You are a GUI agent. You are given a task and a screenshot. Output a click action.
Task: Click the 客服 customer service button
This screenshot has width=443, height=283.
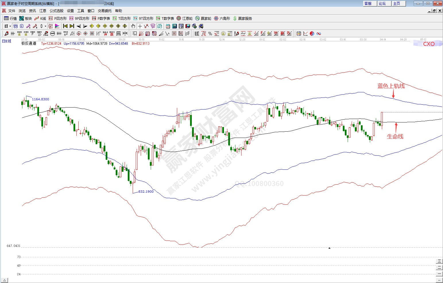[368, 3]
